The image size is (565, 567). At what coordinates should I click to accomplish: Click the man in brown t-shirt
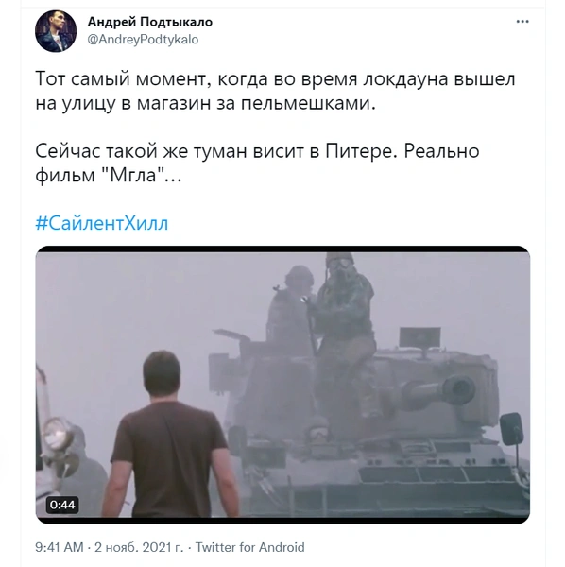pyautogui.click(x=170, y=434)
